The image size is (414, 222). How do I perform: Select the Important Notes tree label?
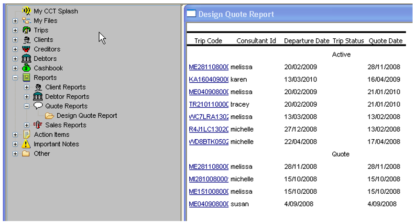tap(56, 144)
